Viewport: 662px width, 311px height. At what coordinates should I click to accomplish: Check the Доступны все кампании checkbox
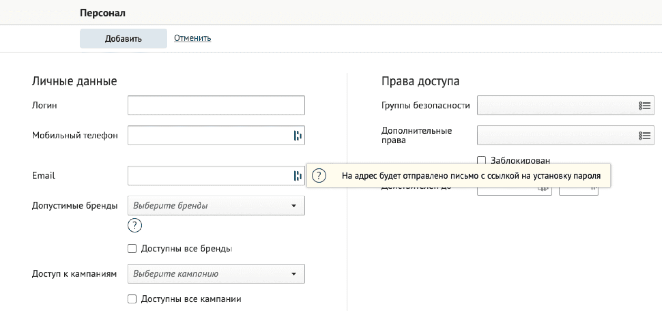pyautogui.click(x=132, y=299)
